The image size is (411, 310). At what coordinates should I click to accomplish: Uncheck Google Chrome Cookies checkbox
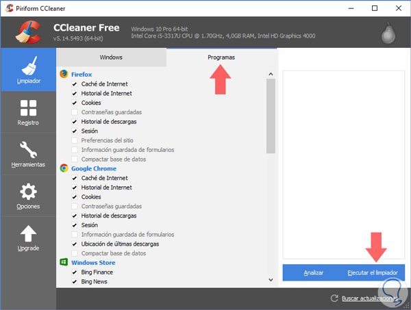coord(74,197)
